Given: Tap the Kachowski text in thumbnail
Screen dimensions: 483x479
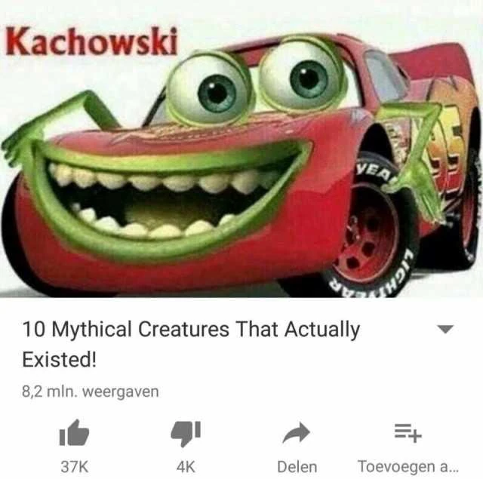Looking at the screenshot, I should [92, 41].
